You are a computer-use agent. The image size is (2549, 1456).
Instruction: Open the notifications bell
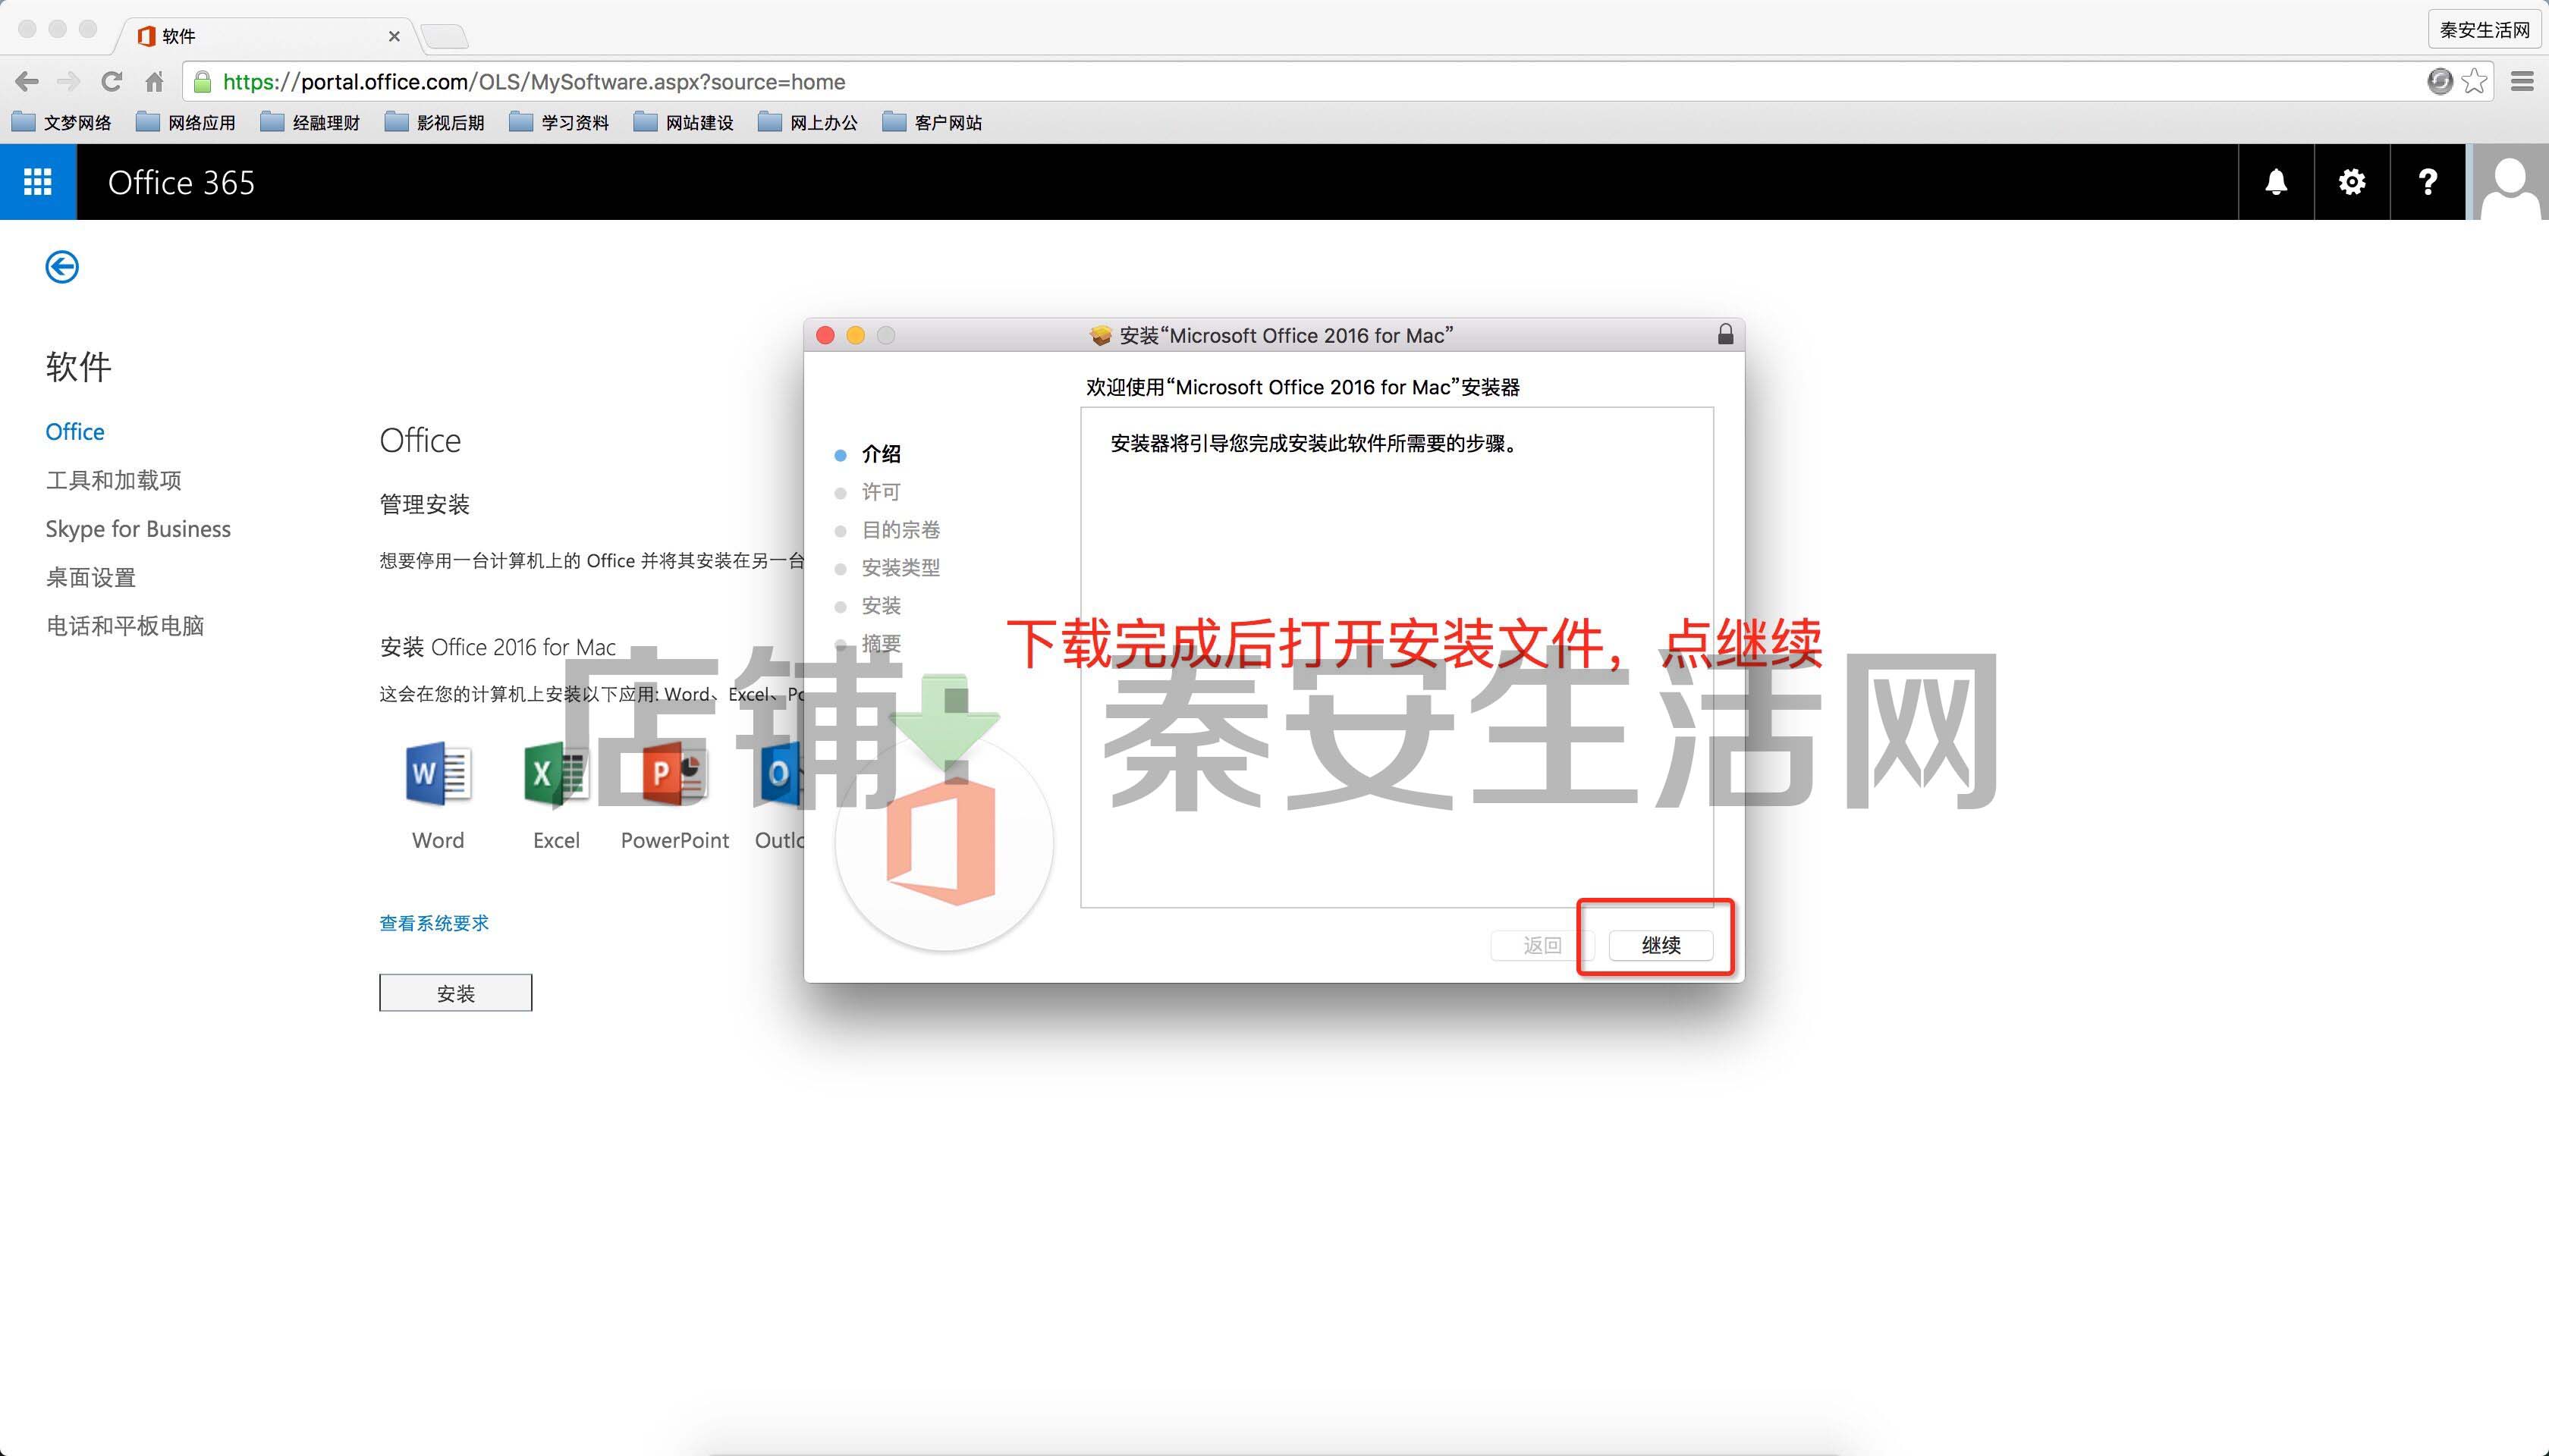pyautogui.click(x=2276, y=182)
